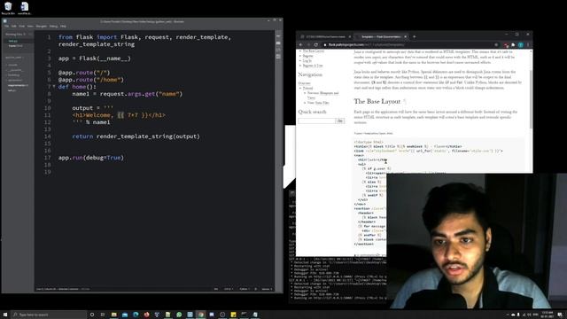Click the Spaces indentation setting in status bar
This screenshot has width=567, height=319.
[267, 289]
